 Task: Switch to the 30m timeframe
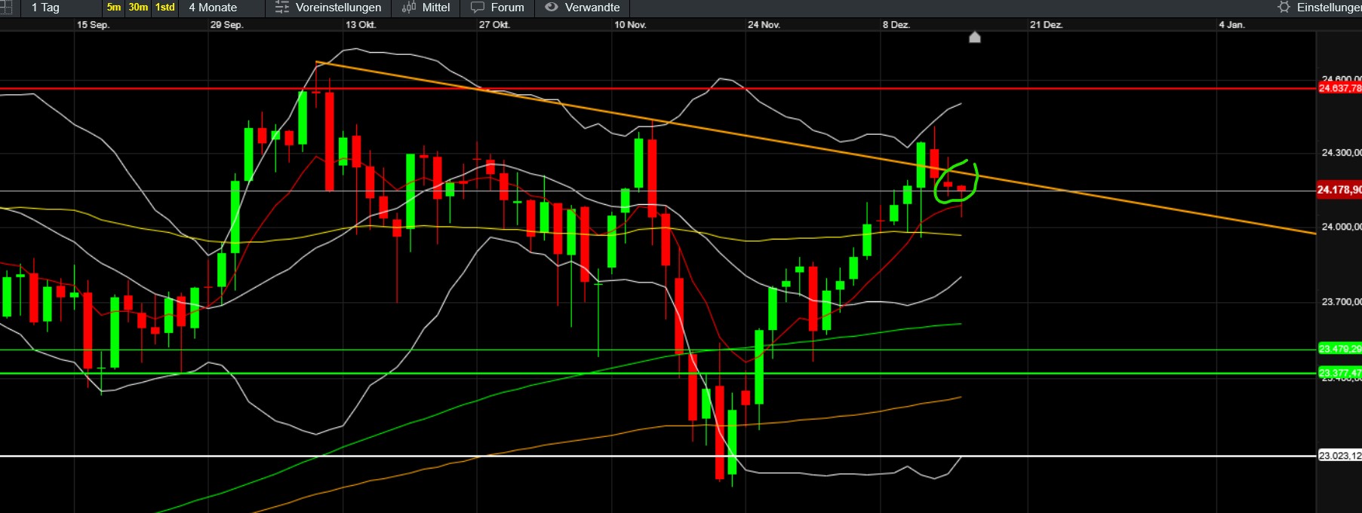[x=138, y=8]
